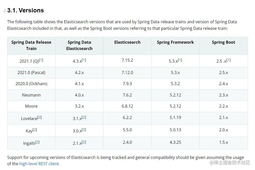Image resolution: width=255 pixels, height=170 pixels.
Task: Open footnote [1] beside 4.3.x
Action: point(84,60)
